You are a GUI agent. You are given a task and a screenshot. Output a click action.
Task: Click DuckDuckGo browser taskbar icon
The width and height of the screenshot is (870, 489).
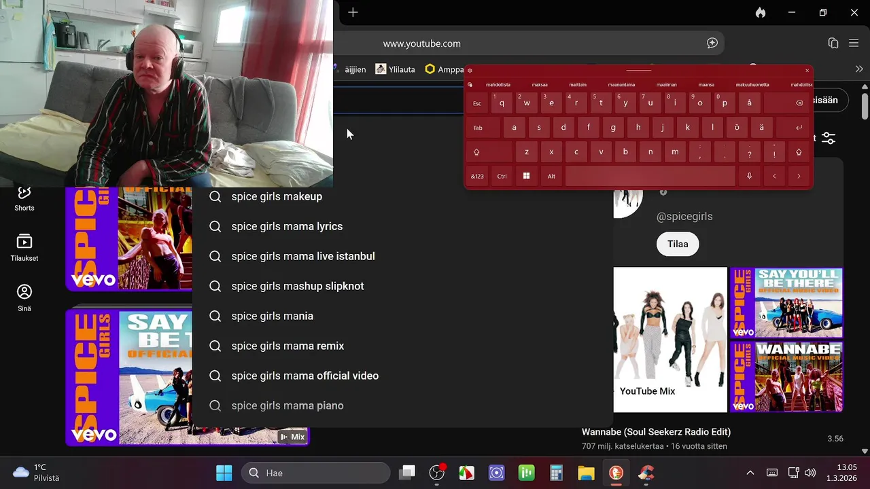tap(616, 473)
